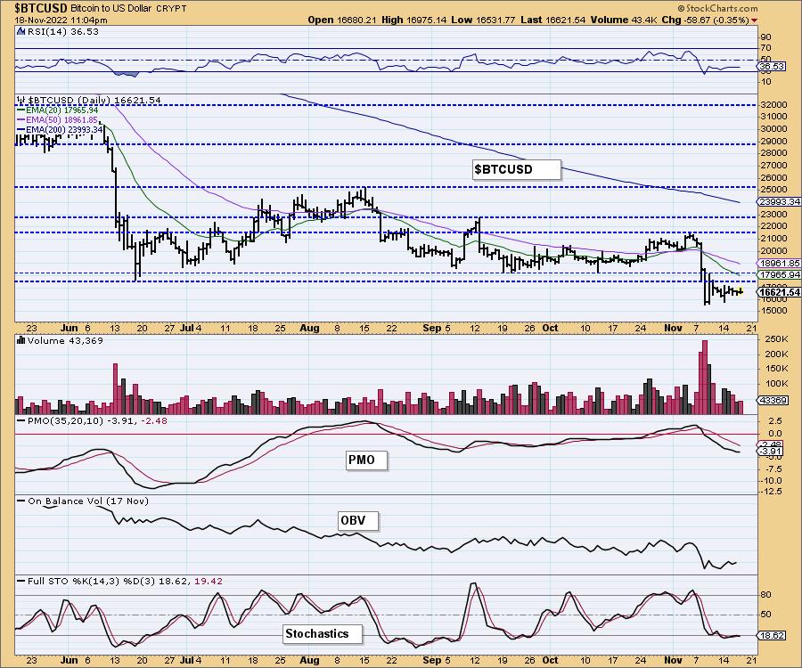
Task: Click the tallest volume bar in November
Action: click(704, 377)
